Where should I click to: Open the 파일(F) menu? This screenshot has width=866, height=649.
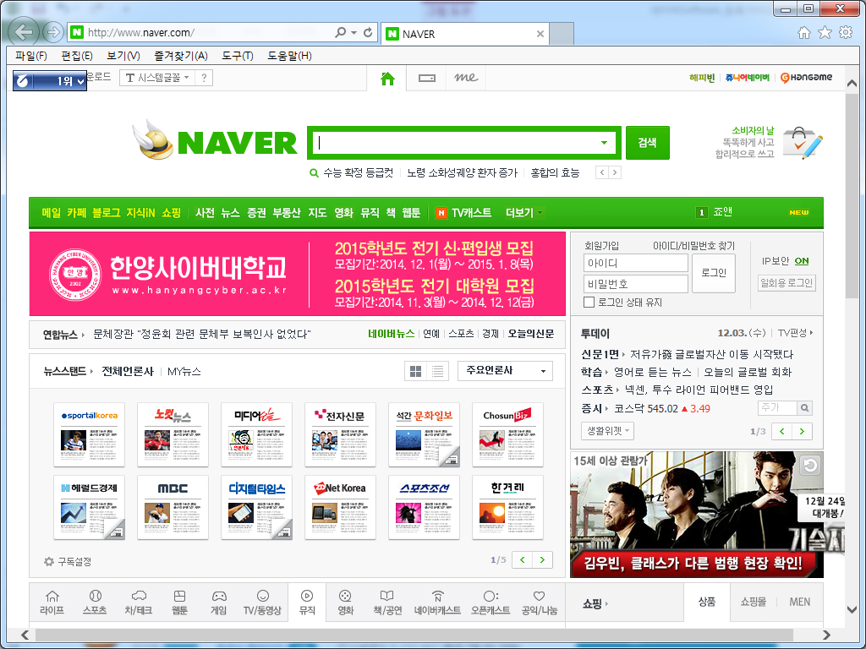pos(31,56)
